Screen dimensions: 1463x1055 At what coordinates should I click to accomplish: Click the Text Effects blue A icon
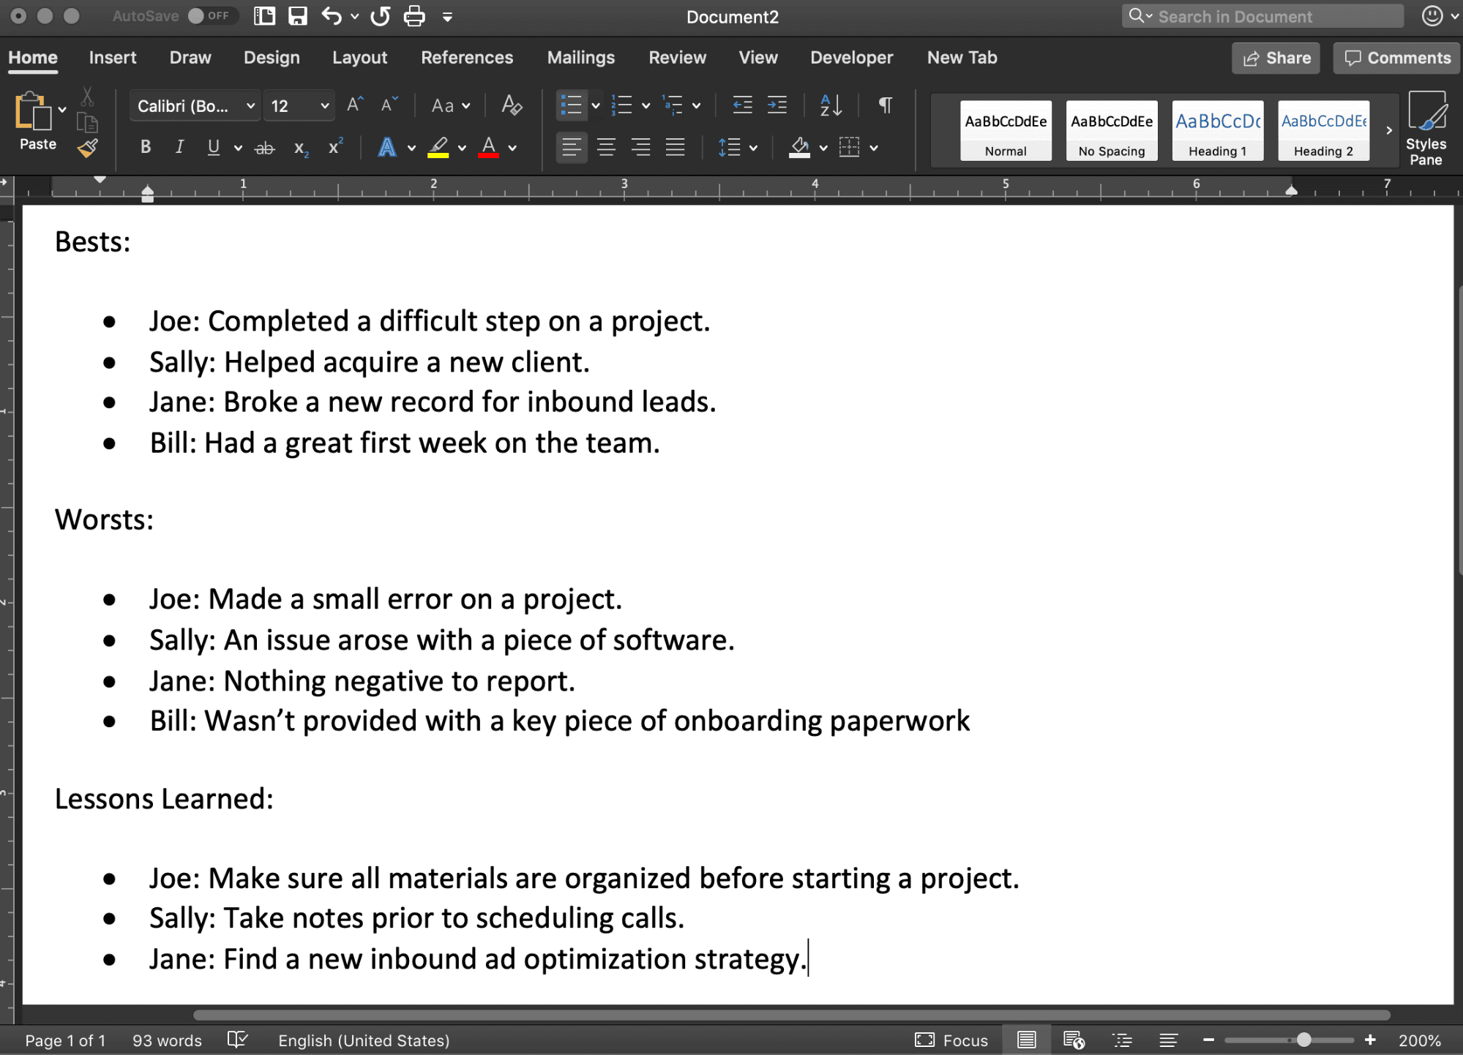[x=386, y=148]
